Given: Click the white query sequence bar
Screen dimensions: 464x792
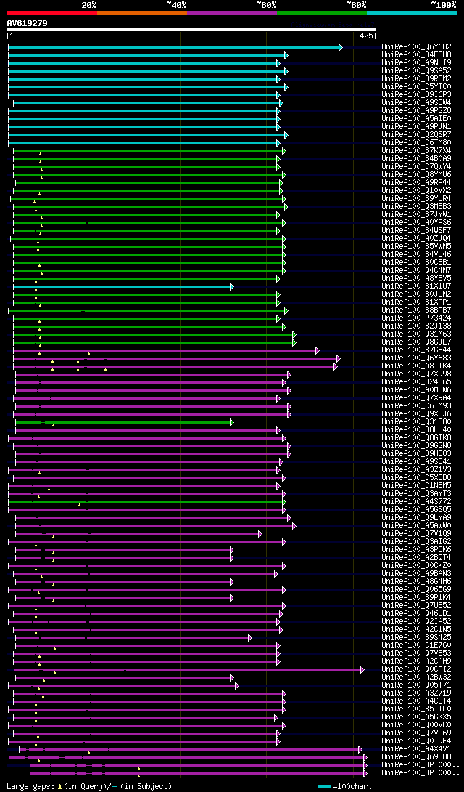Looking at the screenshot, I should coord(191,29).
